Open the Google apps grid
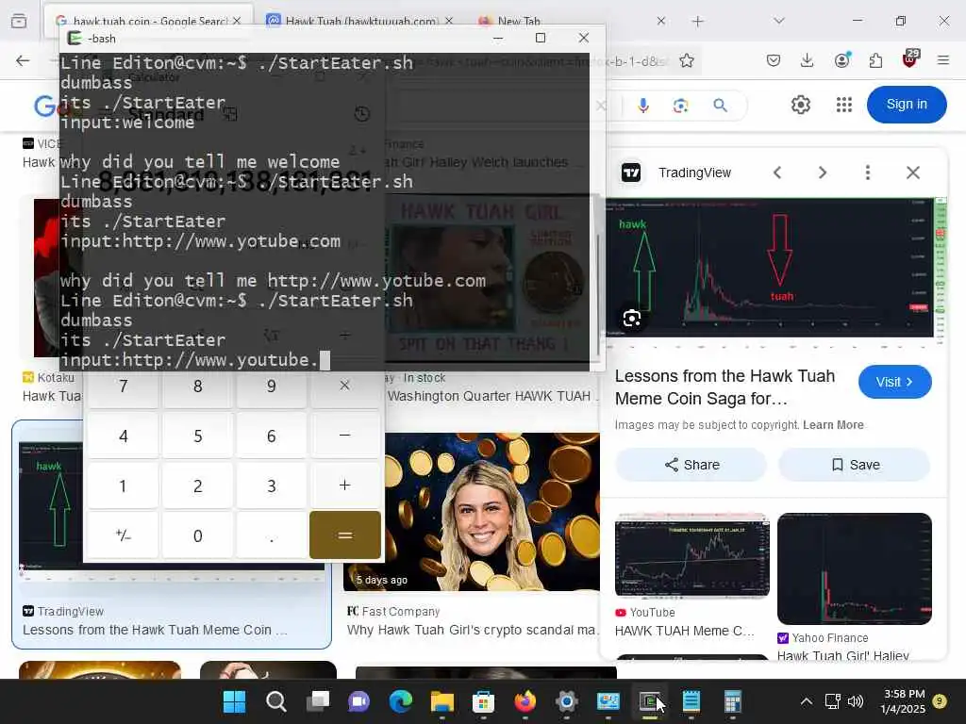This screenshot has height=724, width=966. tap(844, 105)
